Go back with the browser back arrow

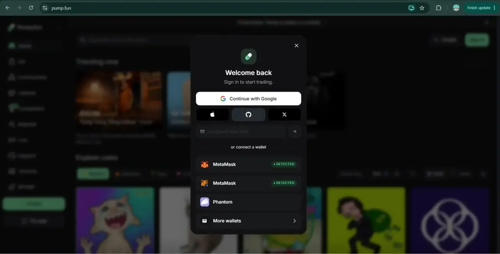(7, 8)
